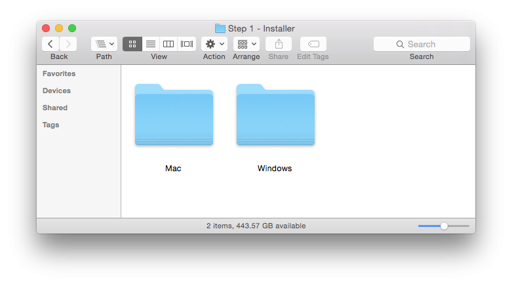Close the Finder window with red button
This screenshot has height=286, width=512.
pyautogui.click(x=46, y=28)
